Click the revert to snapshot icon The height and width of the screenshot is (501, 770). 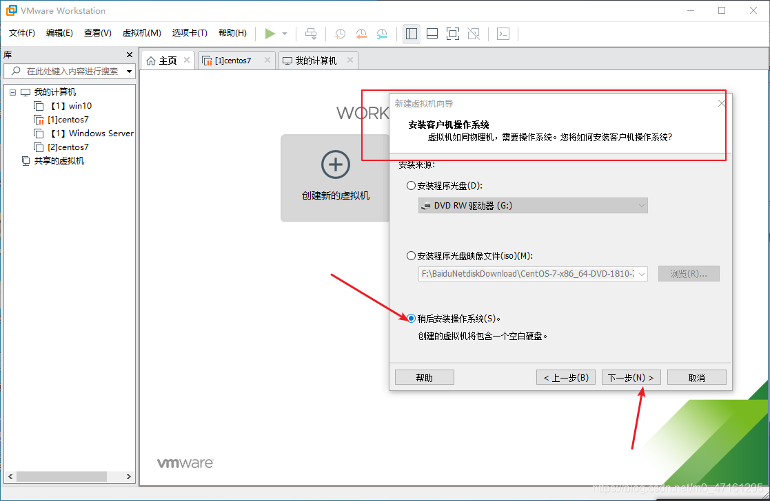(361, 34)
